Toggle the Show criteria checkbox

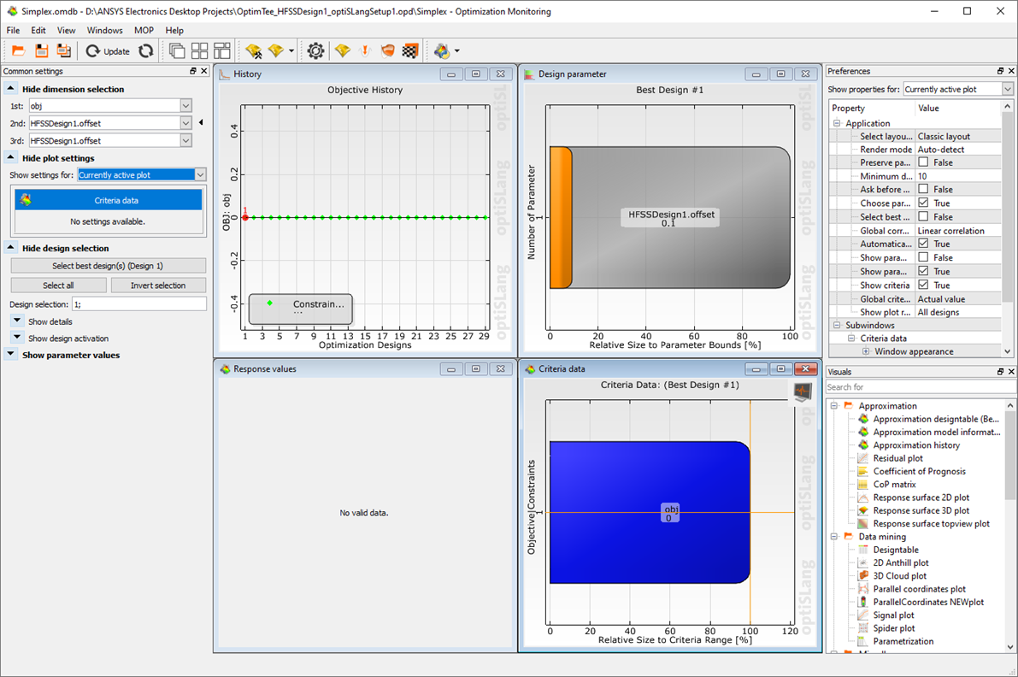click(923, 286)
